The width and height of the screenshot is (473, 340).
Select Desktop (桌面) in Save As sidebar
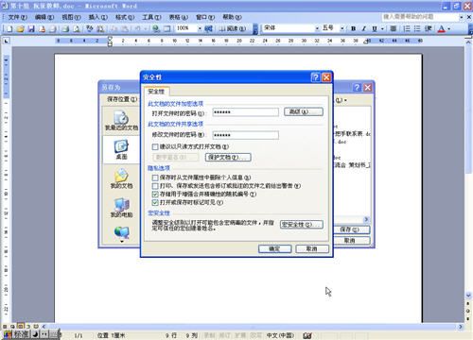click(x=121, y=150)
